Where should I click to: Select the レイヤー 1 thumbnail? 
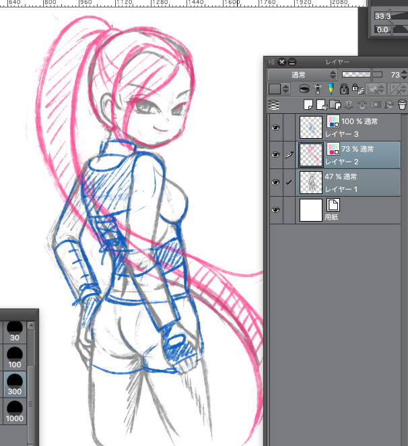311,183
